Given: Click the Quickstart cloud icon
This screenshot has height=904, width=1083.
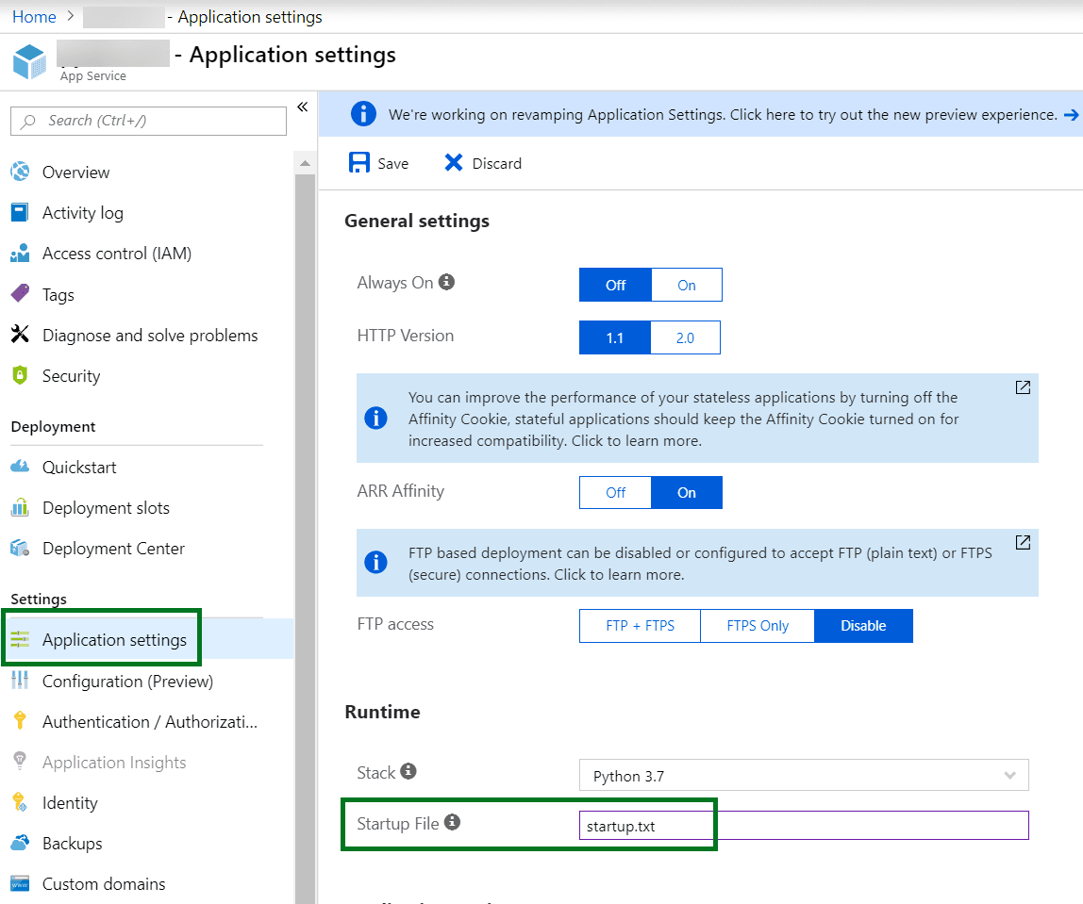Looking at the screenshot, I should 20,467.
